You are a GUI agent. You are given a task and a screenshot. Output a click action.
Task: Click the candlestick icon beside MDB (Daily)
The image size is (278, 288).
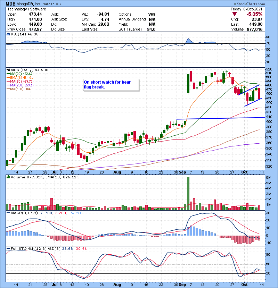[8, 70]
